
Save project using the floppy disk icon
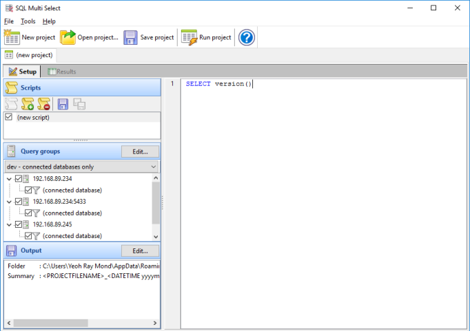coord(131,37)
